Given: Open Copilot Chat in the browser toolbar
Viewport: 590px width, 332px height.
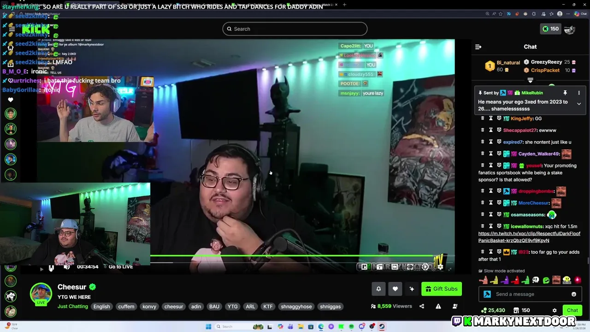Looking at the screenshot, I should click(582, 14).
